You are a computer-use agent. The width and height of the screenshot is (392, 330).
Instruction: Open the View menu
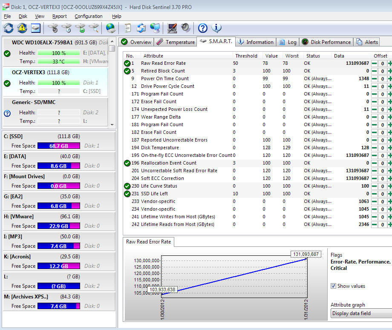tap(40, 16)
